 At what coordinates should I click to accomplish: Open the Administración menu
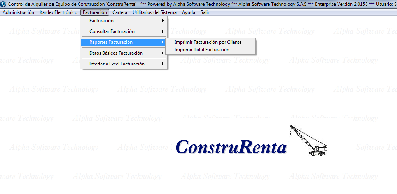pyautogui.click(x=19, y=12)
